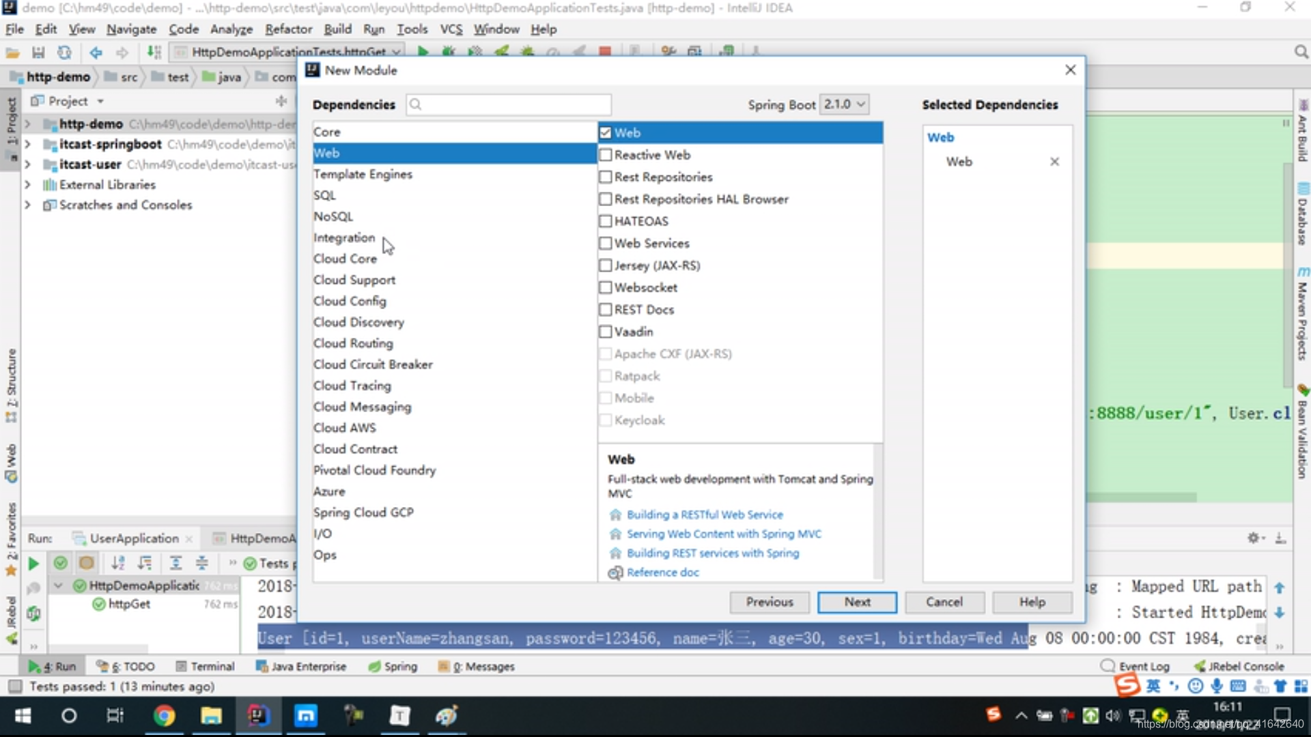Open the Reference doc link
1311x737 pixels.
coord(662,573)
